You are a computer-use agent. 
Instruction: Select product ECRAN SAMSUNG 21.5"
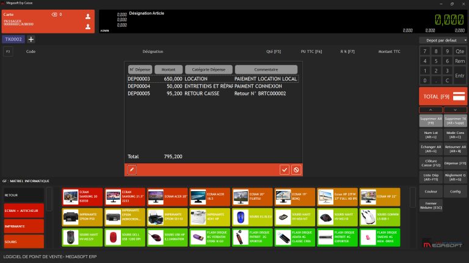[x=125, y=197]
